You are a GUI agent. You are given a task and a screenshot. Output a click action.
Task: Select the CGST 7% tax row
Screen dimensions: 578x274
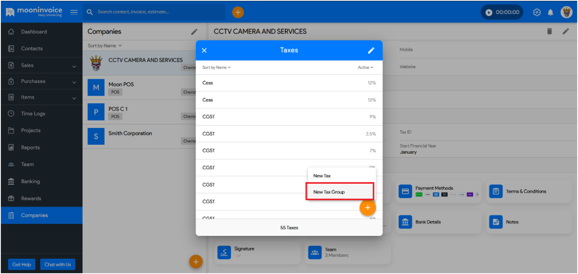point(289,151)
